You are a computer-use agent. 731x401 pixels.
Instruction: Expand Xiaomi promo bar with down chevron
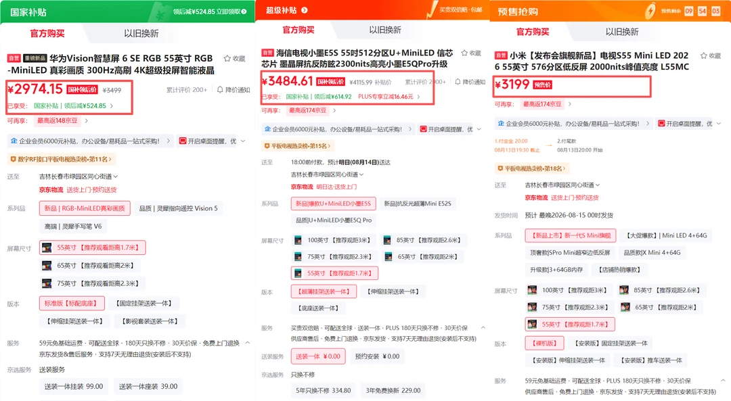click(x=718, y=124)
